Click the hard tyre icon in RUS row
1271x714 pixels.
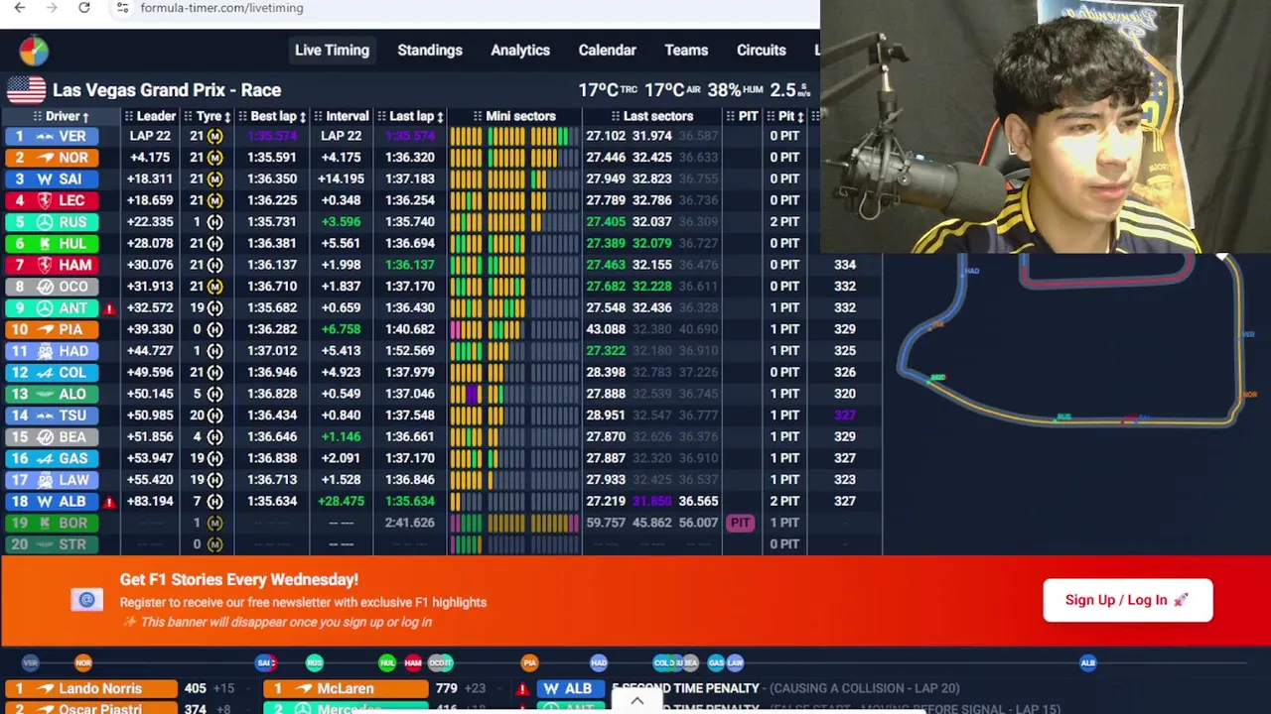(x=214, y=222)
